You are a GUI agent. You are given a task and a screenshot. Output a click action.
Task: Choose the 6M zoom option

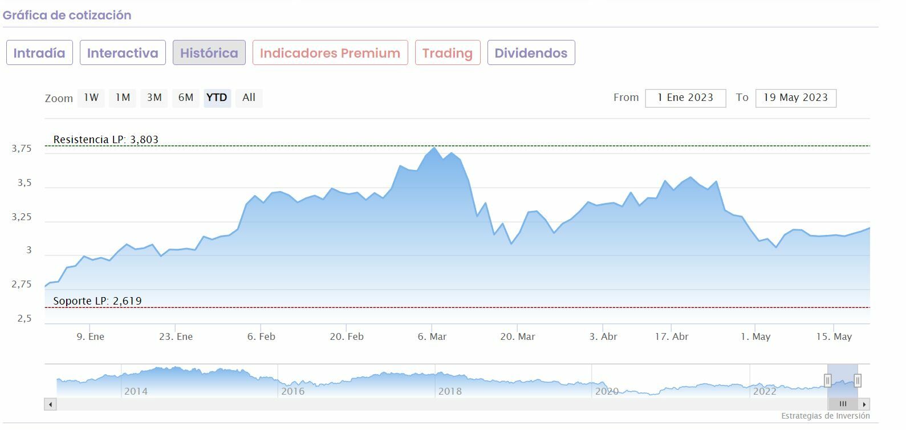(186, 98)
